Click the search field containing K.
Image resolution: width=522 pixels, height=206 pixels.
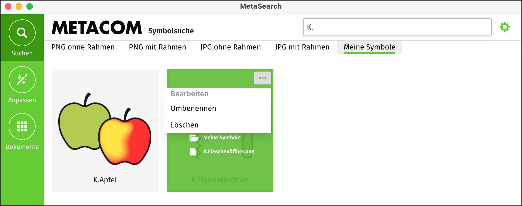click(x=397, y=27)
